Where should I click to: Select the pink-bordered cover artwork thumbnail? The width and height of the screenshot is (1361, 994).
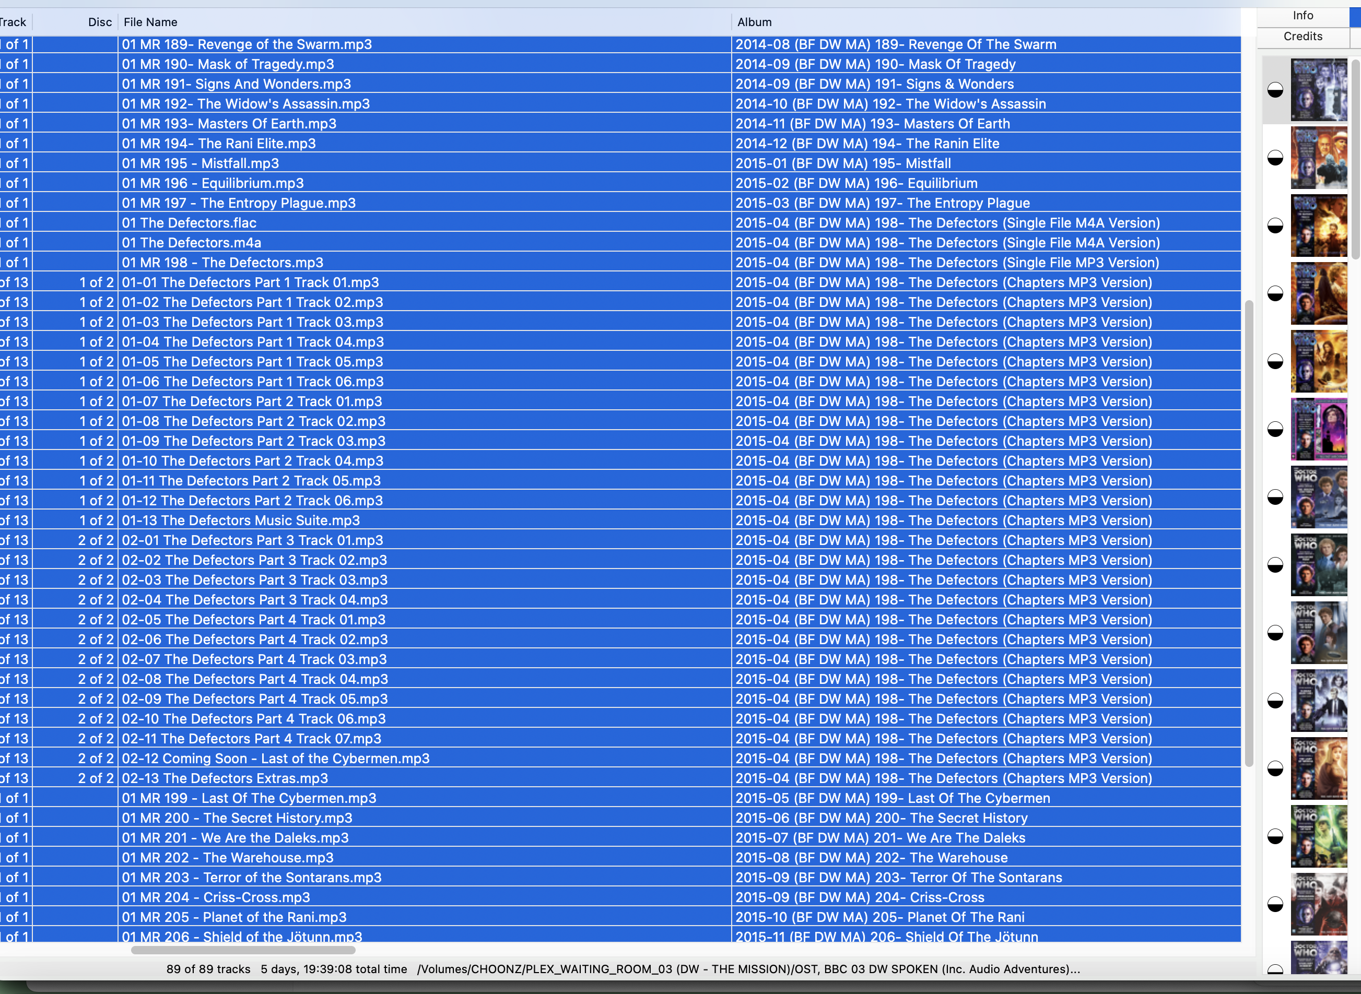[x=1318, y=430]
